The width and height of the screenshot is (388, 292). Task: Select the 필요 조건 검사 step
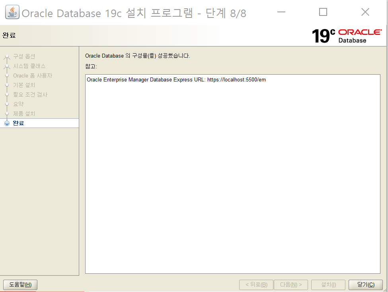click(x=30, y=95)
